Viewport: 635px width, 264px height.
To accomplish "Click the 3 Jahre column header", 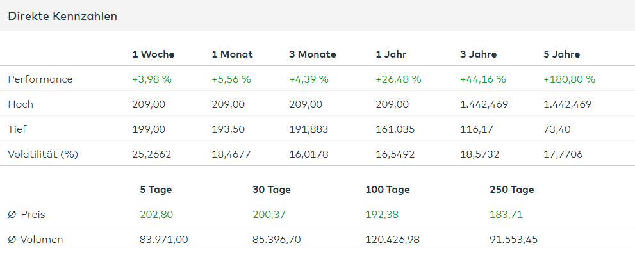I will click(x=478, y=54).
